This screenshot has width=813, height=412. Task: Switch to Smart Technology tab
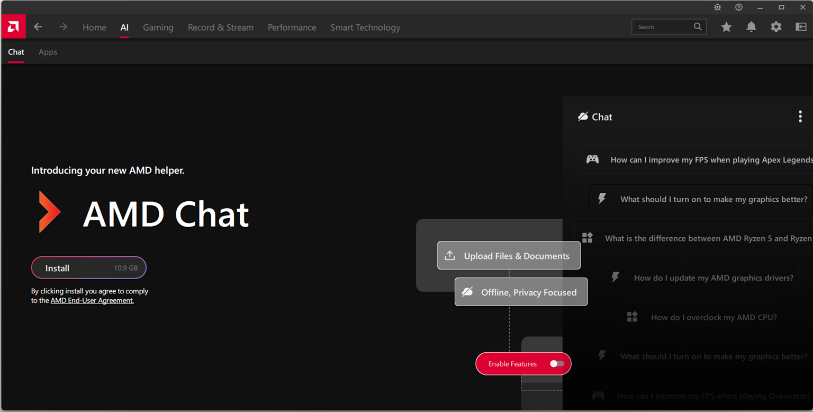coord(365,28)
